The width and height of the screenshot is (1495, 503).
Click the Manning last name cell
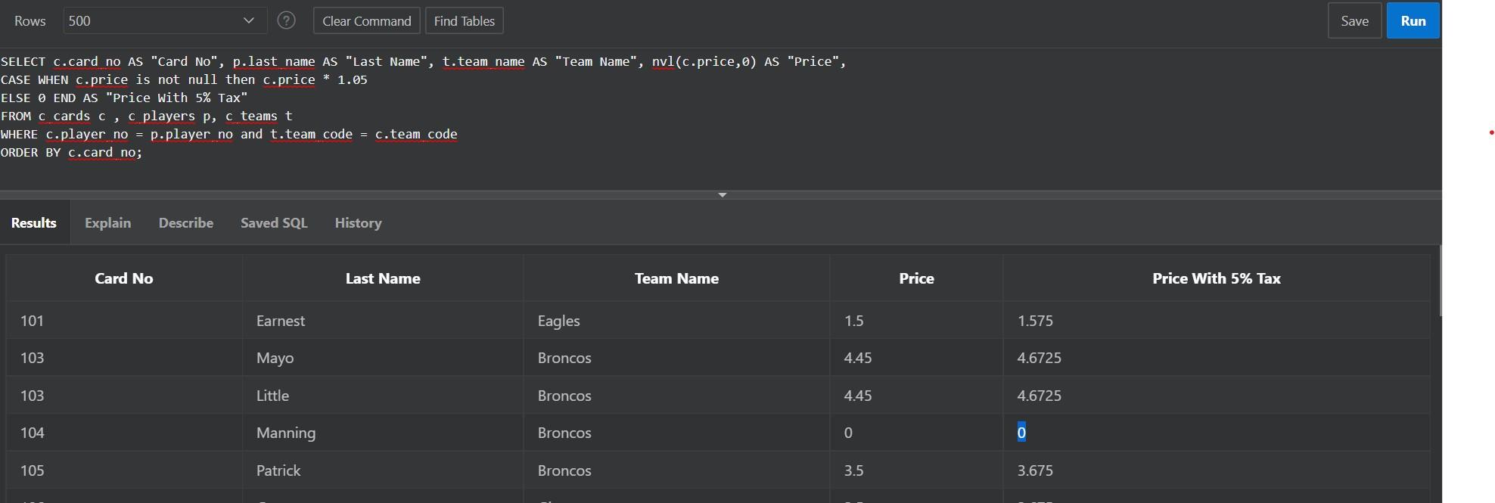click(383, 433)
